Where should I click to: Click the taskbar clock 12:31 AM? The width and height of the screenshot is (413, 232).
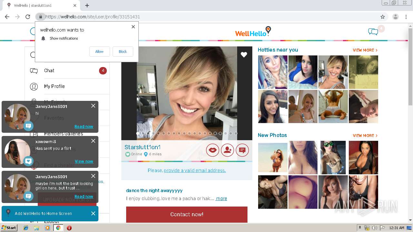coord(397,228)
